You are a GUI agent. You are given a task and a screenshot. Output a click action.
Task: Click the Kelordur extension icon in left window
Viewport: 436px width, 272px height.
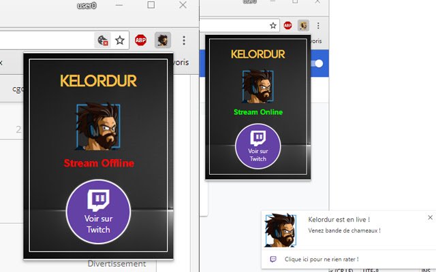click(x=163, y=40)
